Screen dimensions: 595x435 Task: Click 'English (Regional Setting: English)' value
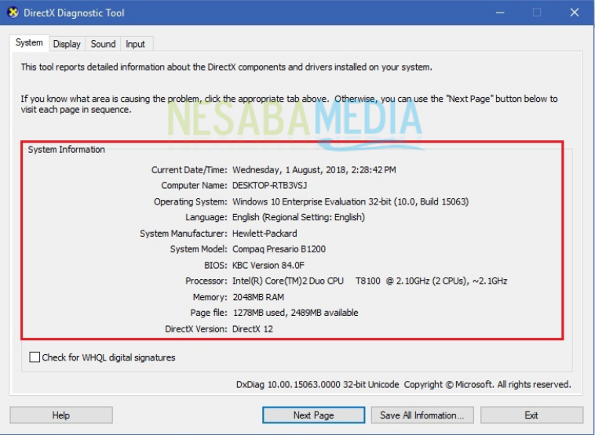[x=298, y=218]
